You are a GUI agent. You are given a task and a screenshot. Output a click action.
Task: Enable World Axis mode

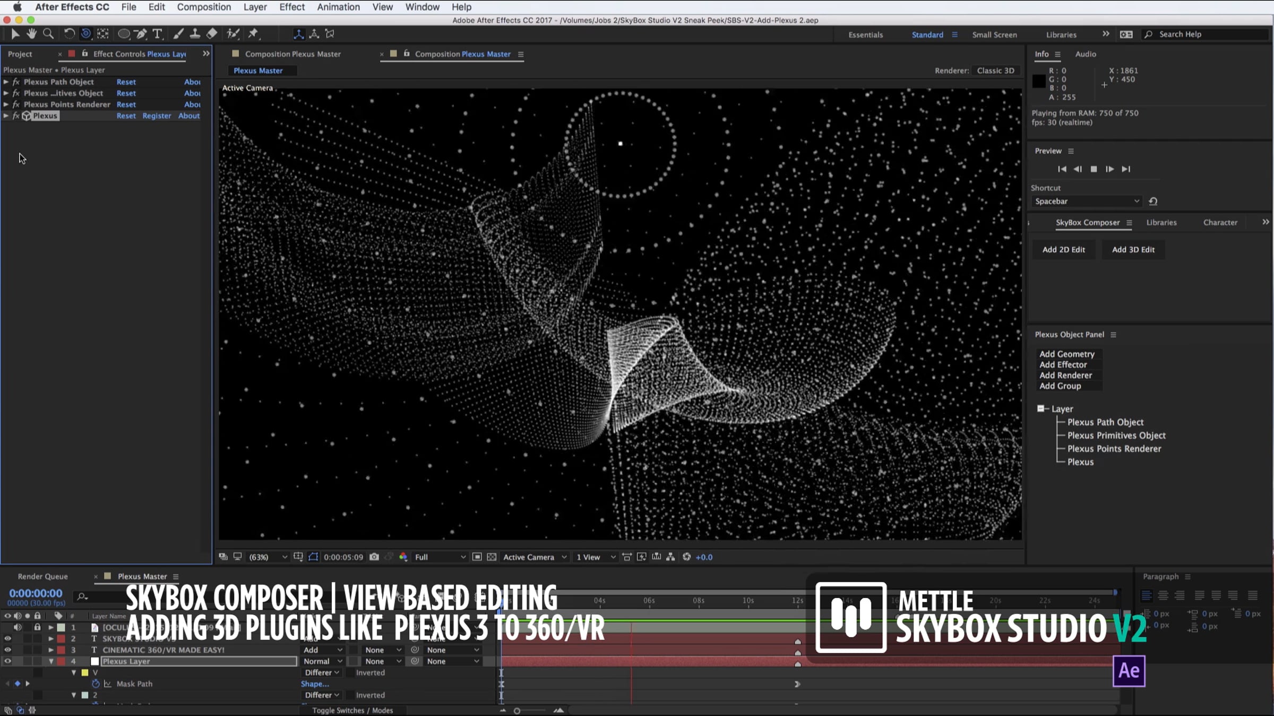[x=314, y=34]
